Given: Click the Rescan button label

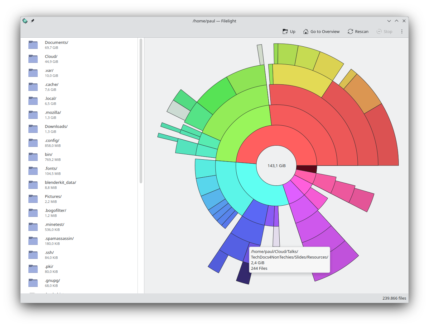Looking at the screenshot, I should point(362,31).
